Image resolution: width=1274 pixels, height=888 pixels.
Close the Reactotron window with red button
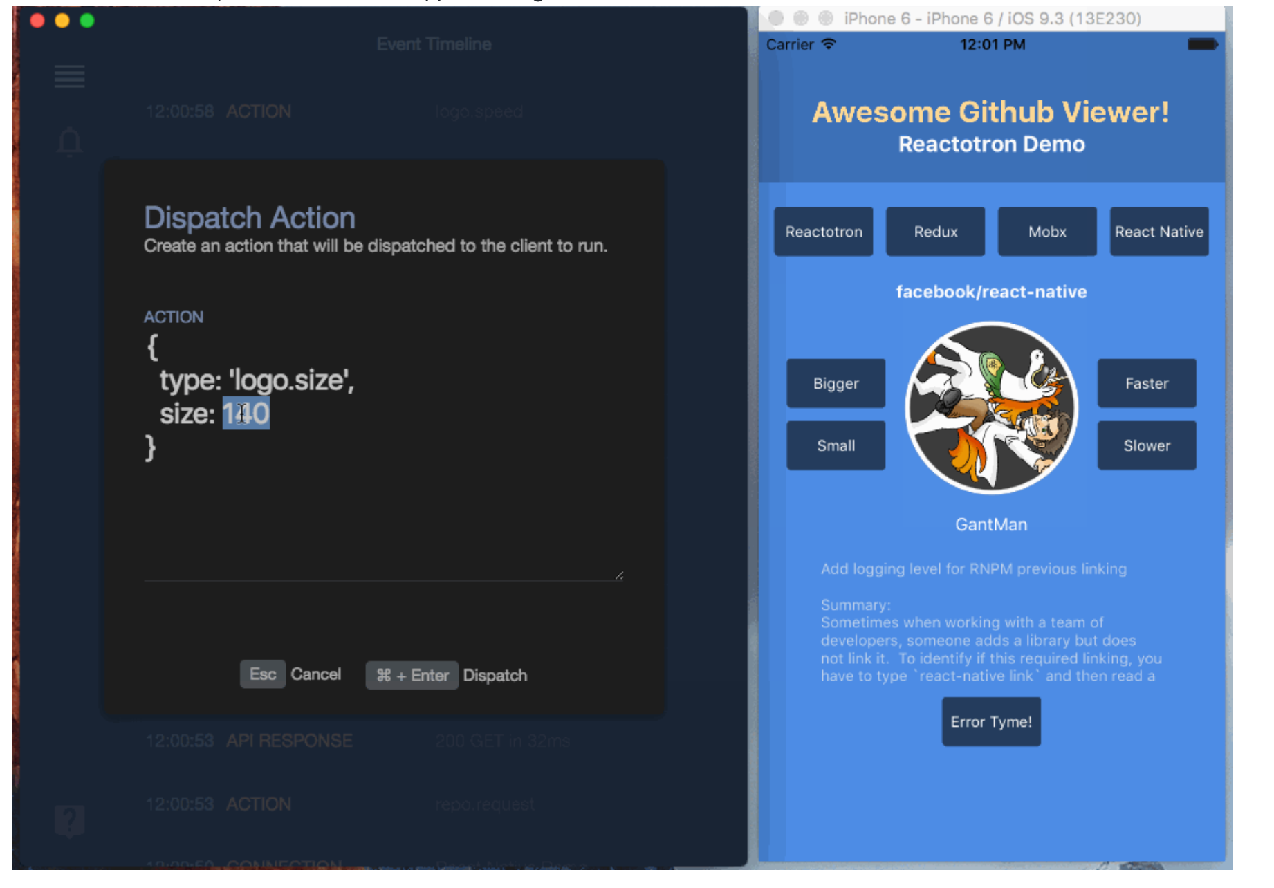click(37, 21)
